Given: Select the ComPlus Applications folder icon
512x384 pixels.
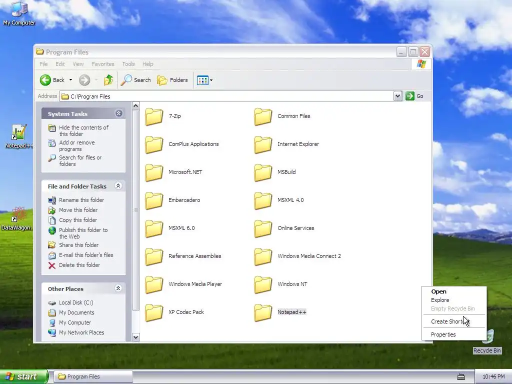Looking at the screenshot, I should pos(154,144).
